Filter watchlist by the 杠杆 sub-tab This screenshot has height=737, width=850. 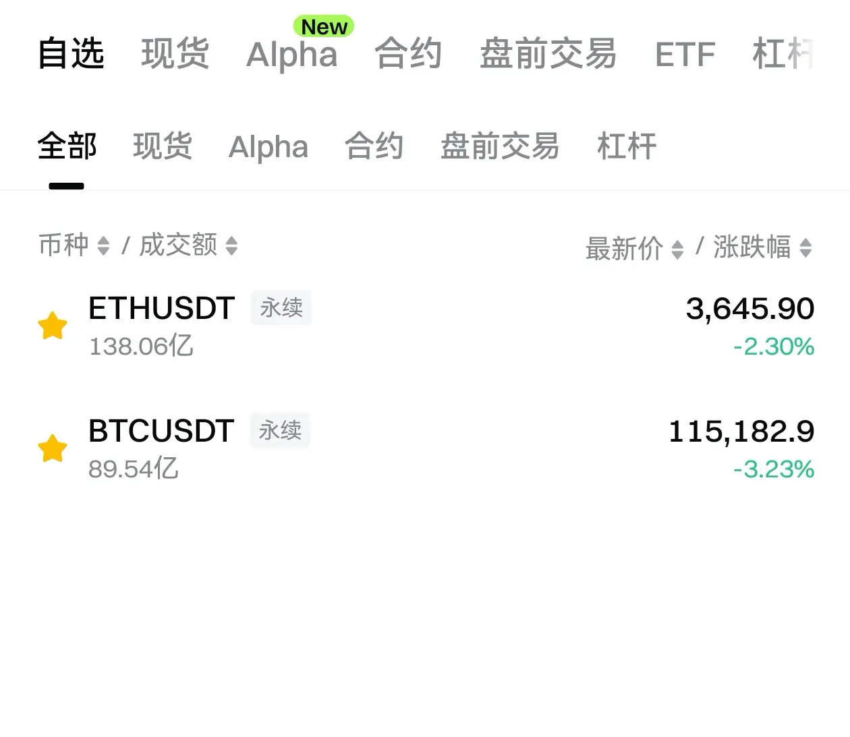(627, 146)
